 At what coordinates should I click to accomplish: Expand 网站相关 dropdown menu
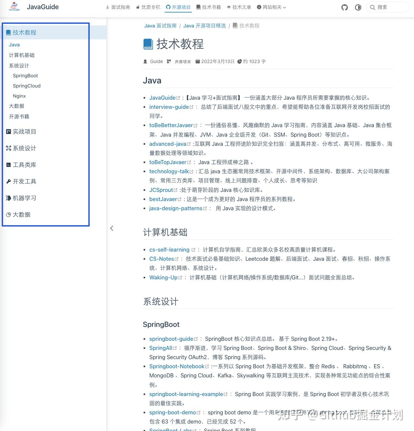[x=271, y=7]
